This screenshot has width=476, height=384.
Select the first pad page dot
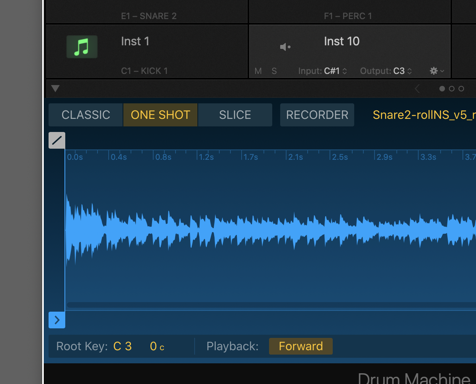tap(442, 89)
